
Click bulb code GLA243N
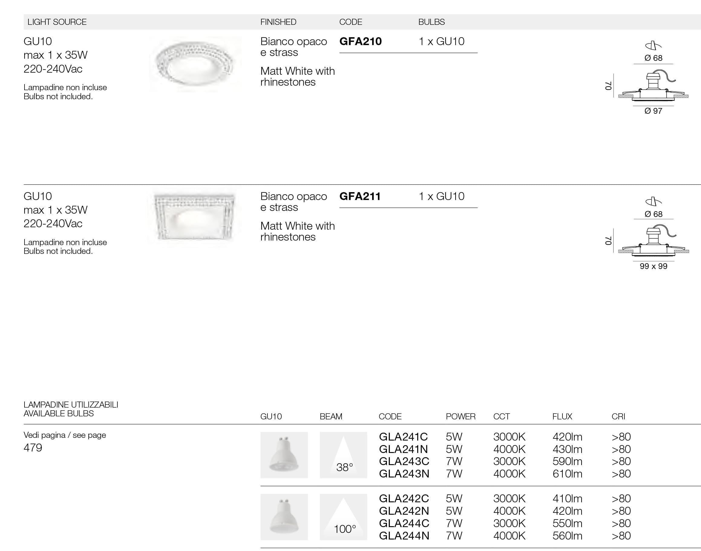(x=404, y=474)
